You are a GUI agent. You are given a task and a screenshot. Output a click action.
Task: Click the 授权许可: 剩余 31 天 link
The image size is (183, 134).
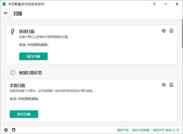[x=166, y=130]
